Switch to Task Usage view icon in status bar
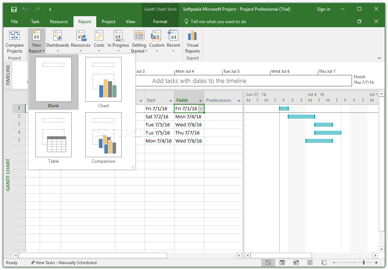Image resolution: width=388 pixels, height=270 pixels. 282,263
